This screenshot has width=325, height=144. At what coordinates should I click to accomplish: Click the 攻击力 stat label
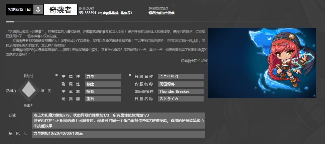tap(29, 105)
